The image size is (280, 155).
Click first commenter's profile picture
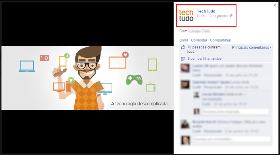pyautogui.click(x=185, y=68)
